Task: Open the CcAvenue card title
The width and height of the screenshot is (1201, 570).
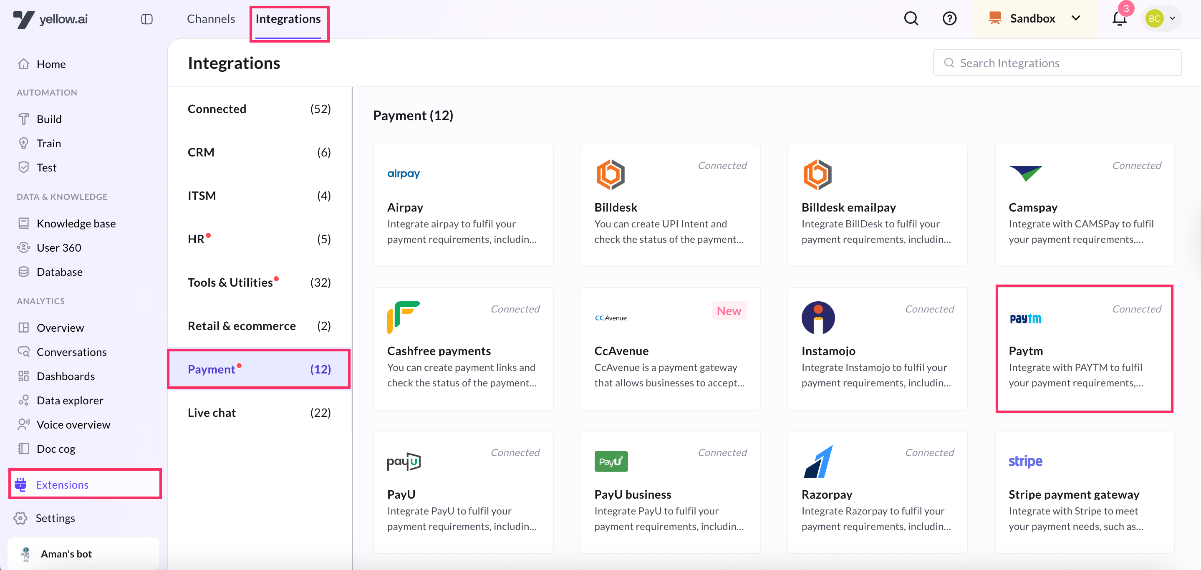Action: pyautogui.click(x=621, y=351)
